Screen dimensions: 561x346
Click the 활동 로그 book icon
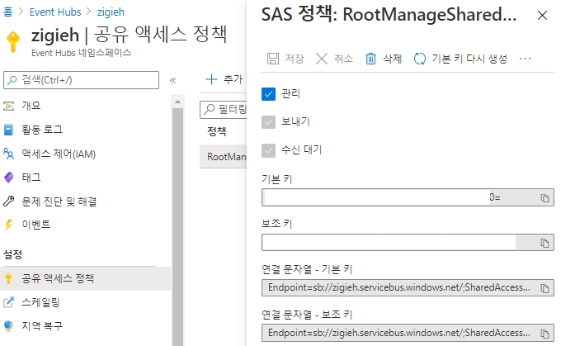(x=8, y=130)
